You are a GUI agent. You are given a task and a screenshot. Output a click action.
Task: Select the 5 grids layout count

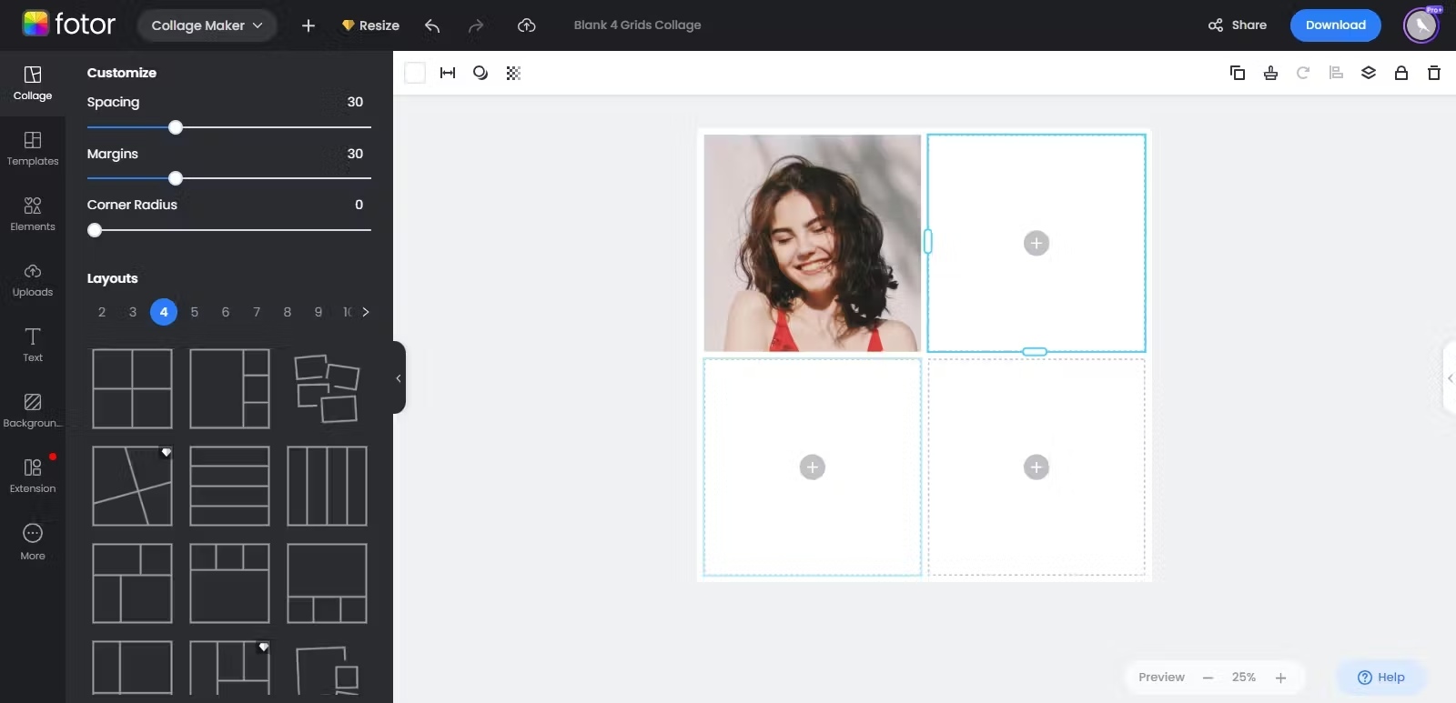click(195, 312)
